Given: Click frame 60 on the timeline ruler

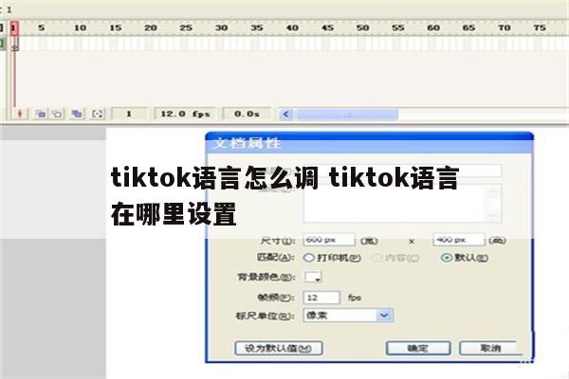Looking at the screenshot, I should pos(433,27).
